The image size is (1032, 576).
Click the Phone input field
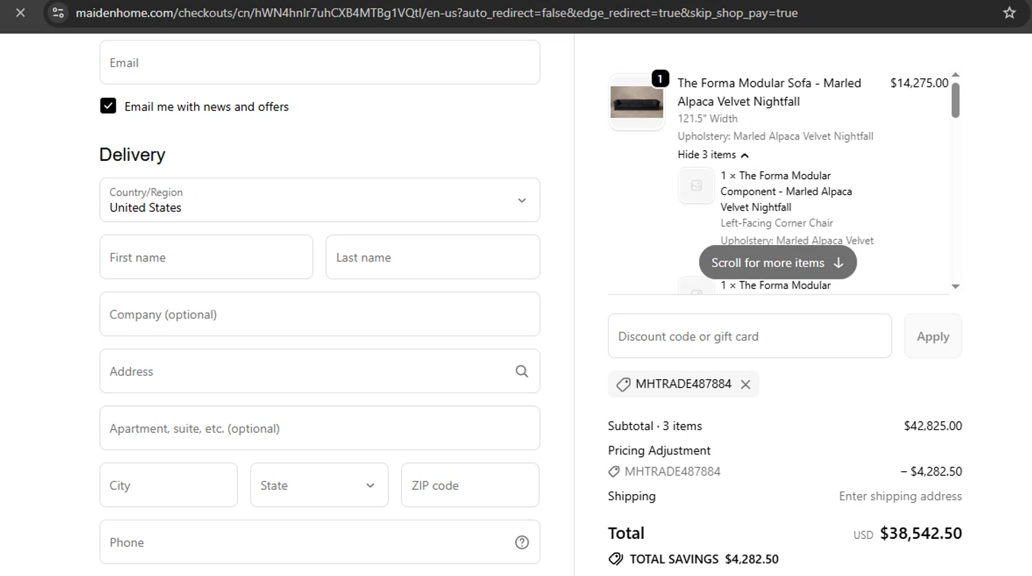(x=320, y=542)
